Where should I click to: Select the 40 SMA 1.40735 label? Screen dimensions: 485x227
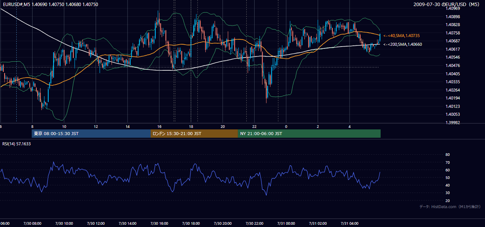(x=401, y=36)
